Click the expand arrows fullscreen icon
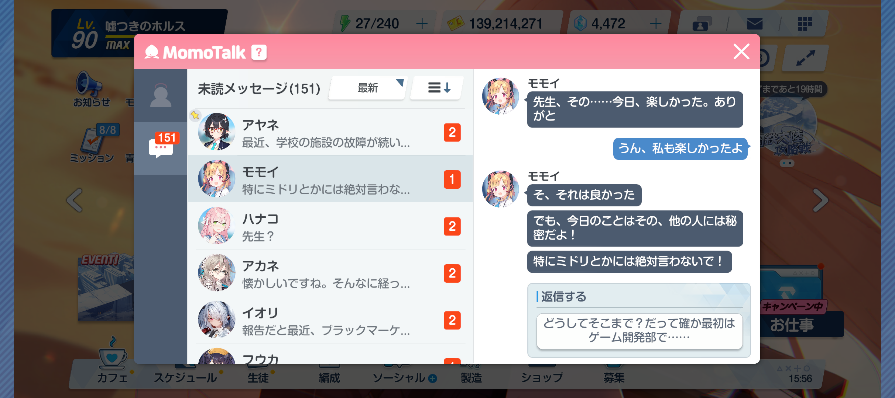 pyautogui.click(x=805, y=58)
